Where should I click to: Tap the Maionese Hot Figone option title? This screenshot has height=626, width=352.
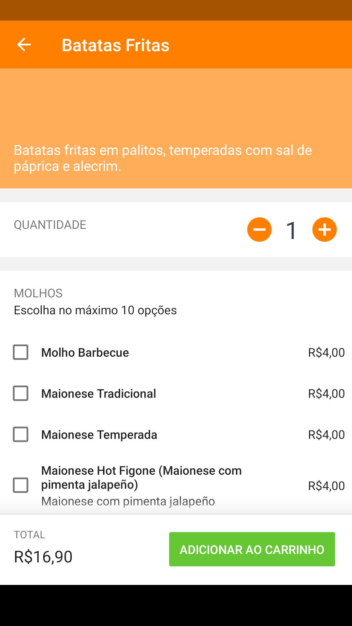(x=141, y=477)
